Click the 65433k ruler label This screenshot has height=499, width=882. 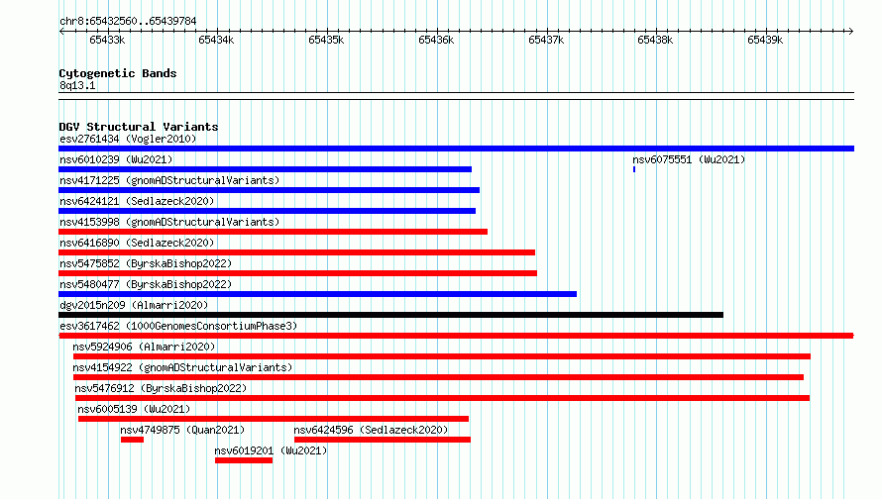(107, 40)
